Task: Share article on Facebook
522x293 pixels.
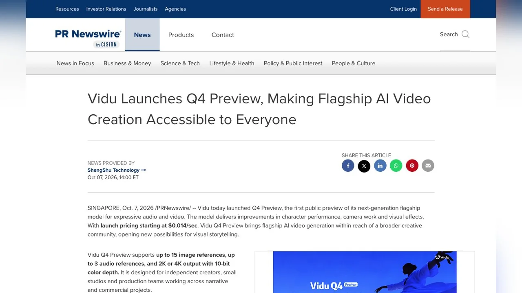Action: pyautogui.click(x=348, y=166)
